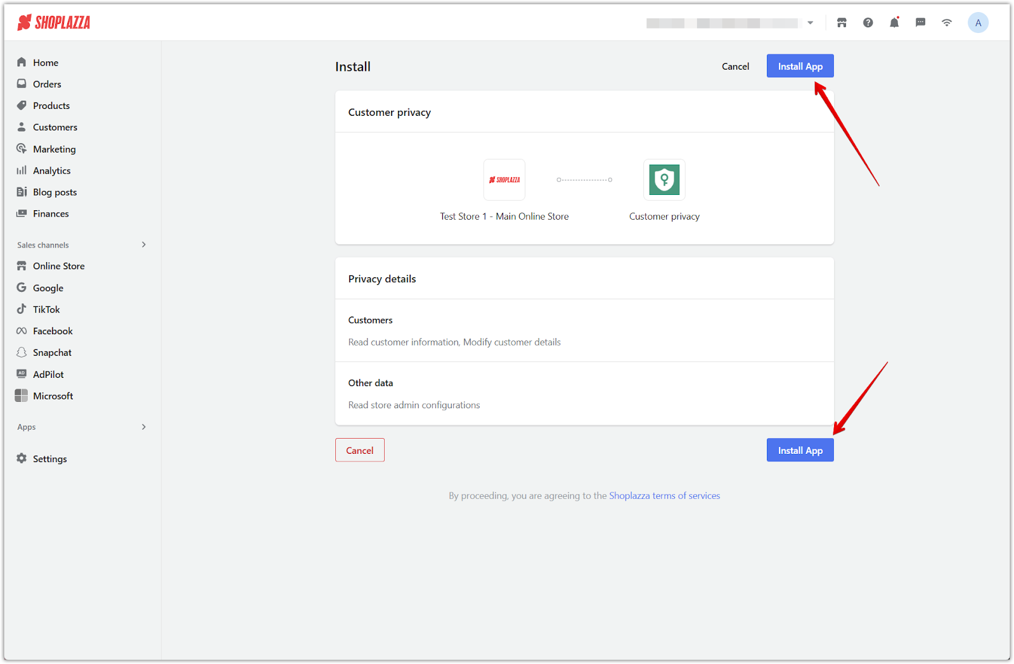Click the Customer privacy shield app icon
1014x664 pixels.
tap(664, 180)
